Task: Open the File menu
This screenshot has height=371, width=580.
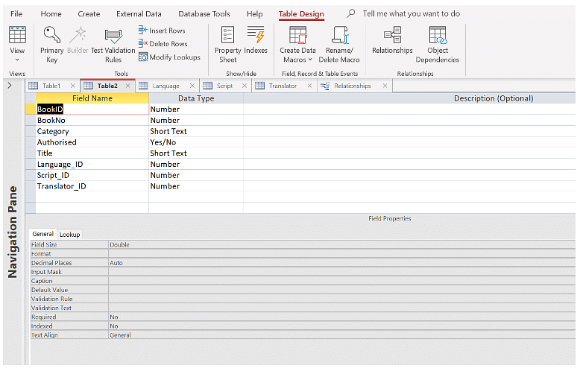Action: 16,13
